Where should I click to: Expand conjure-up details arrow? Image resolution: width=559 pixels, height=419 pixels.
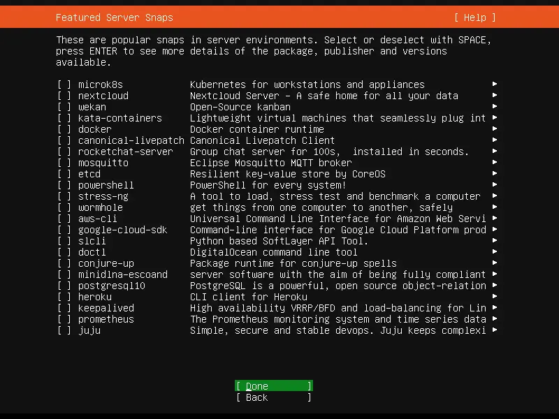[495, 263]
